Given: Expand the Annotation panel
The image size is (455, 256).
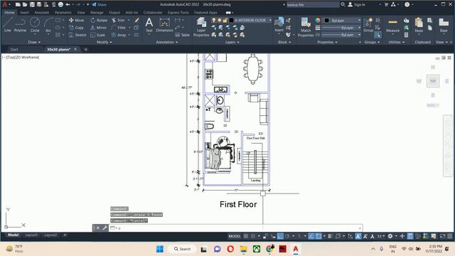Looking at the screenshot, I should [x=167, y=42].
